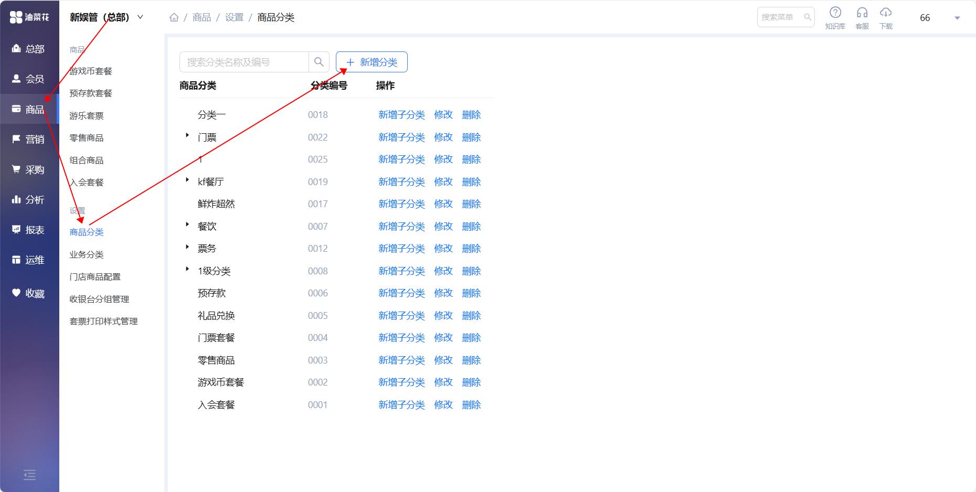The image size is (976, 492).
Task: Expand the 1级分类 category row
Action: (x=187, y=269)
